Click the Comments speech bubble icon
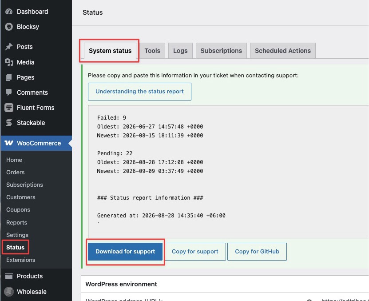 tap(9, 92)
